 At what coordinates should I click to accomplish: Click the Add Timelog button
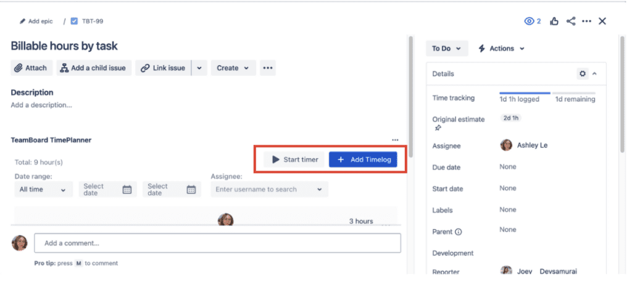pyautogui.click(x=363, y=160)
